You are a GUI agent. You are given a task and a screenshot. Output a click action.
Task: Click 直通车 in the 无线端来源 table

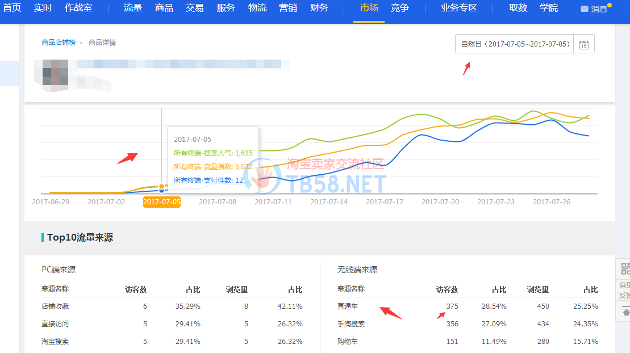pyautogui.click(x=347, y=306)
